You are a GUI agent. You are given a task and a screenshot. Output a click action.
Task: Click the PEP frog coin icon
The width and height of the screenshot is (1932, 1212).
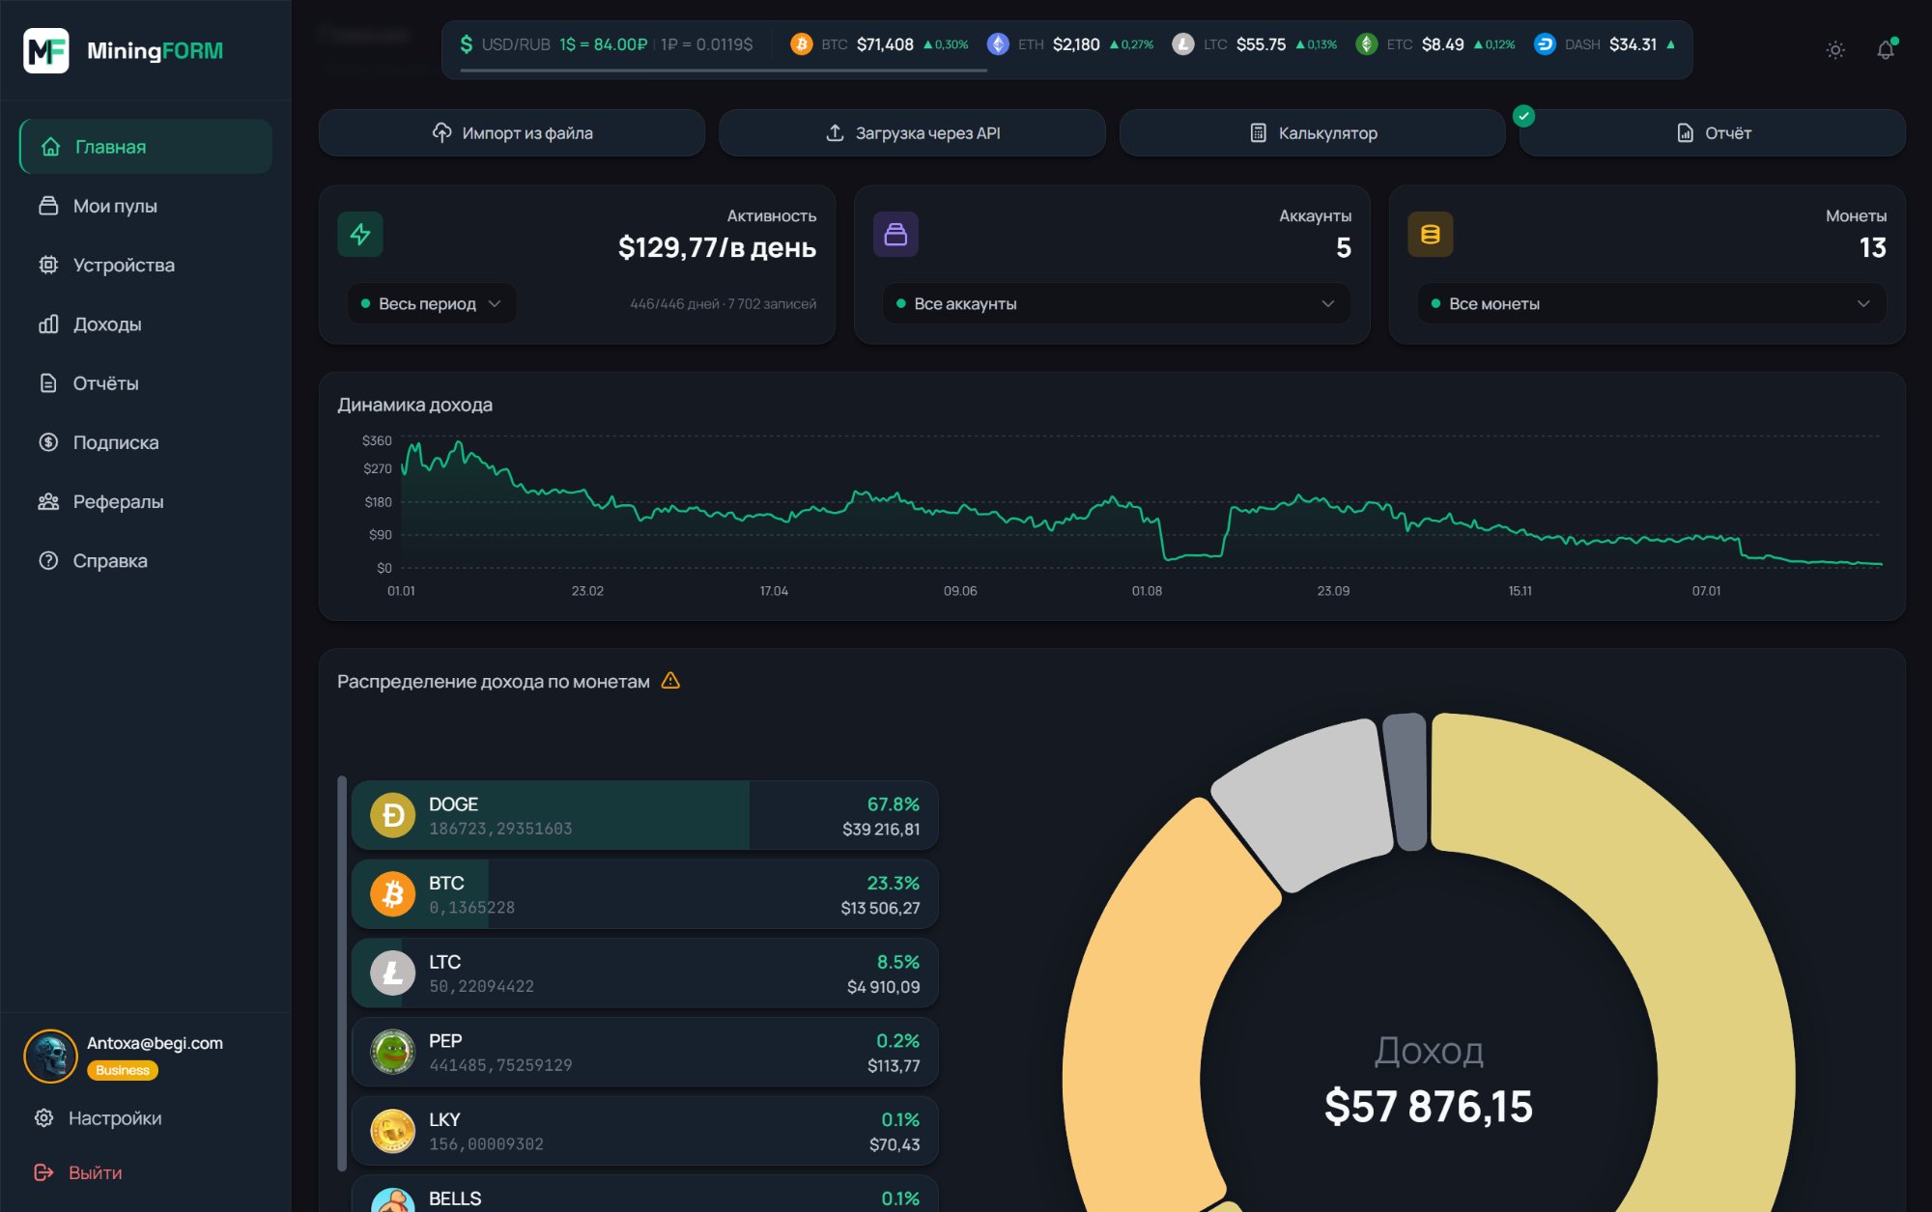[393, 1053]
